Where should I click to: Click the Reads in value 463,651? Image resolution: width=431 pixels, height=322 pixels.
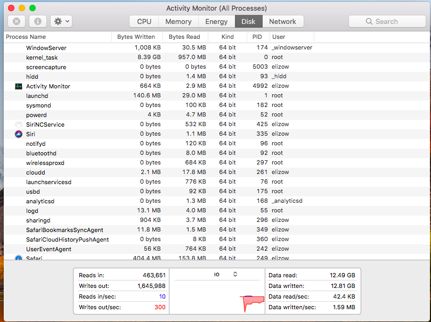154,275
